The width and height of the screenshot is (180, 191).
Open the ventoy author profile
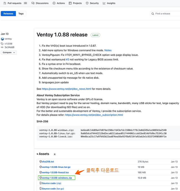click(8, 39)
